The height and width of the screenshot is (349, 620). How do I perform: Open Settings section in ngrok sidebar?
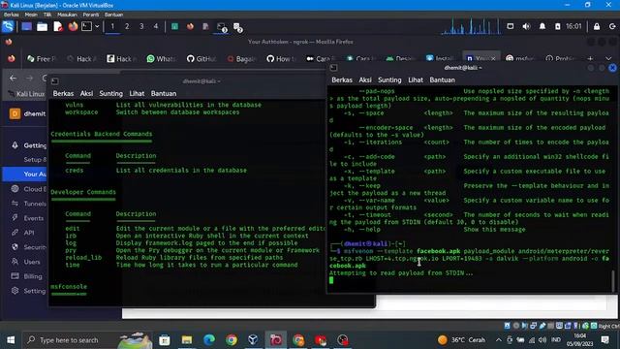(28, 291)
